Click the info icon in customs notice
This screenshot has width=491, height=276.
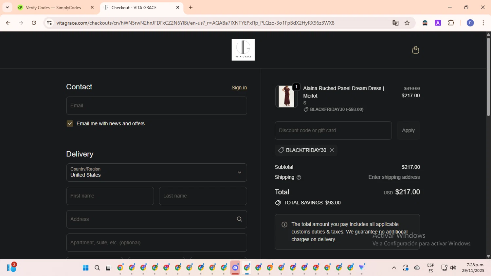284,225
